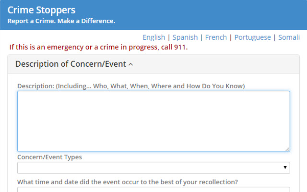Click the 'Concern/Event Types' label
Screen dimensions: 307x192
pos(49,157)
